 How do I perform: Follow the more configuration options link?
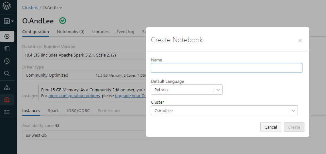74,96
